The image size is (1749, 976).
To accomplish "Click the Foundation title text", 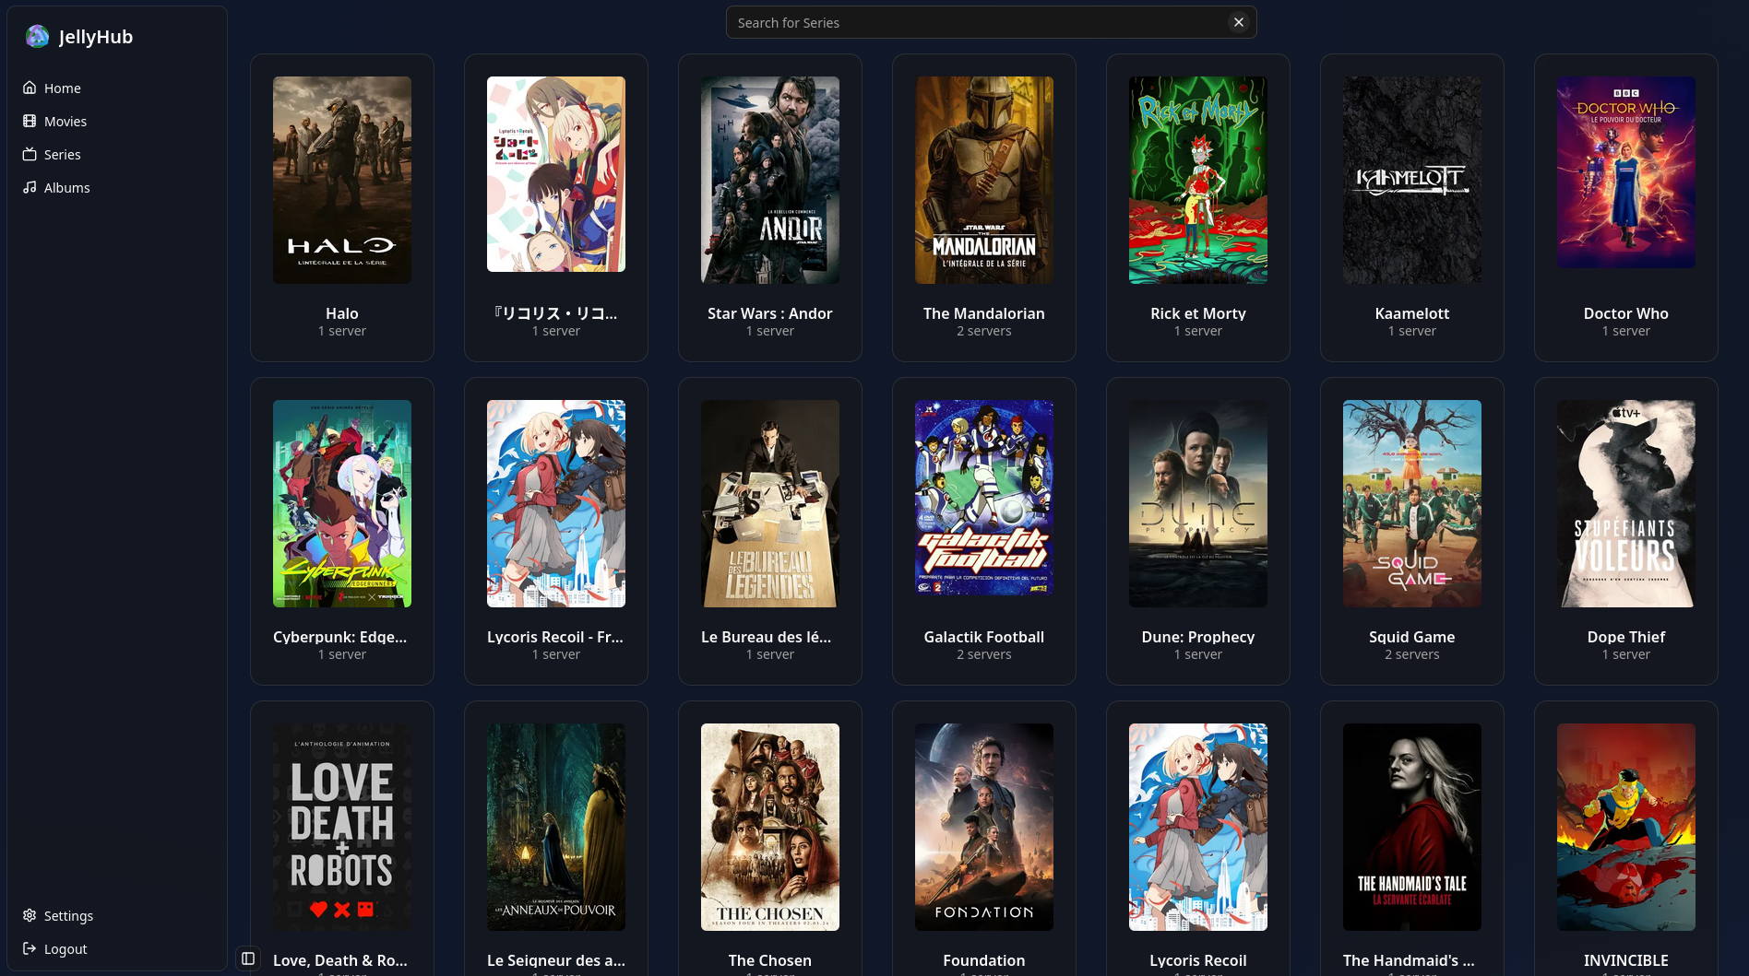I will pyautogui.click(x=984, y=960).
